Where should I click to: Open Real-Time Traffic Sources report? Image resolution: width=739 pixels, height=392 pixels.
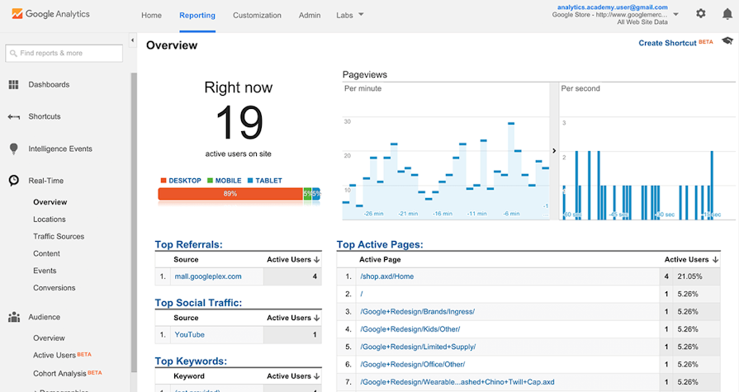[x=59, y=237]
